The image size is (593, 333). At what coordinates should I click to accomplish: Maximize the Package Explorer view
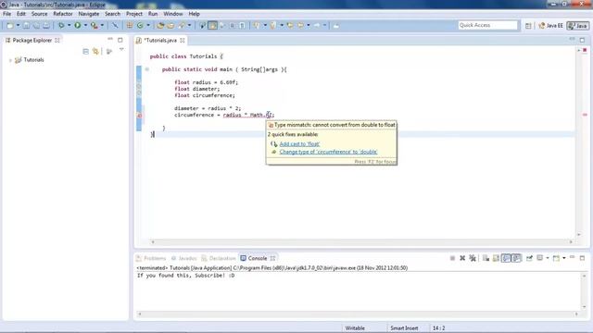click(120, 40)
